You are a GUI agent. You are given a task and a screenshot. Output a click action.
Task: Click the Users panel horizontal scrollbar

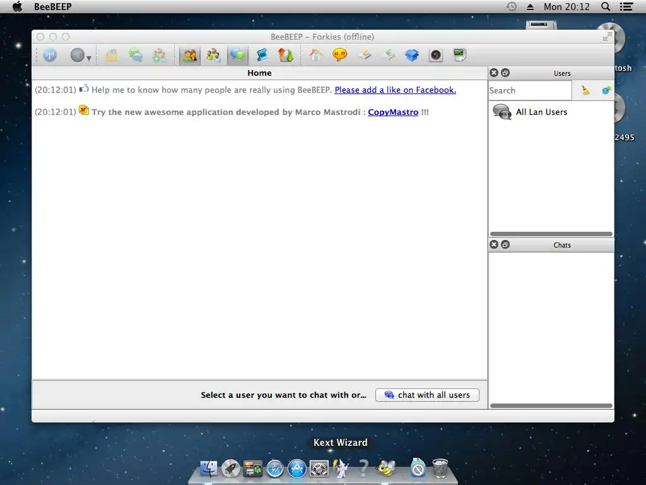pyautogui.click(x=551, y=234)
